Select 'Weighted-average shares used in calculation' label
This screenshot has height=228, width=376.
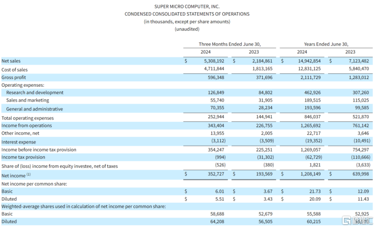coord(84,206)
